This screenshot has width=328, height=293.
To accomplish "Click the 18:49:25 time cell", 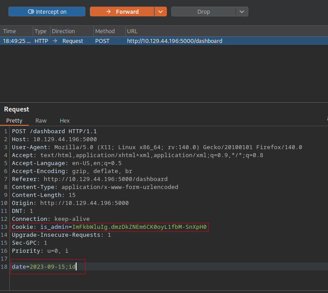I will point(16,41).
